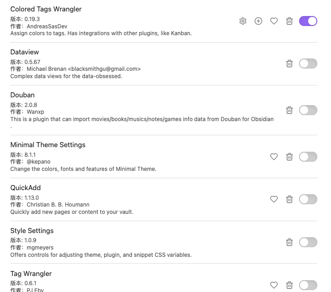Delete QuickAdd using its trash icon
331x292 pixels.
pos(289,199)
